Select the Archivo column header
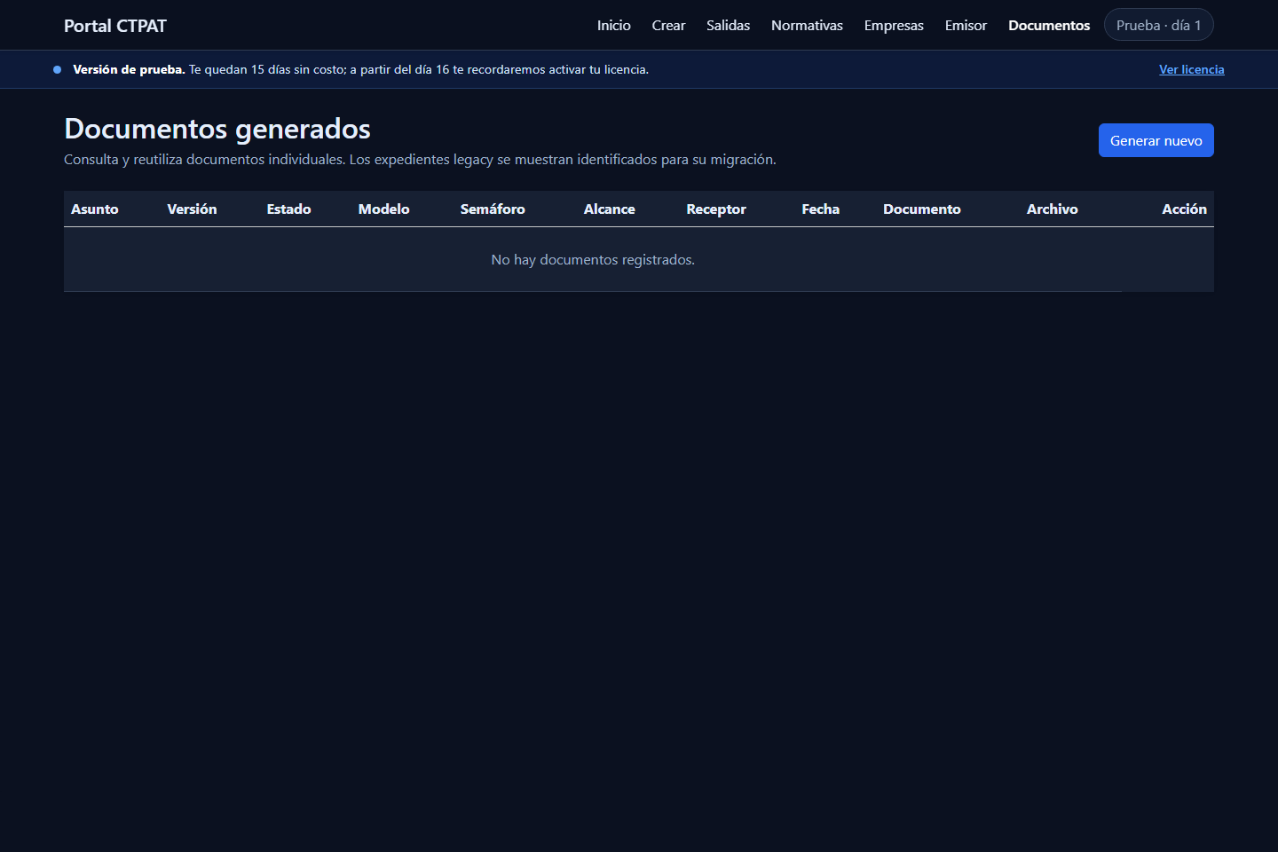 pyautogui.click(x=1052, y=209)
